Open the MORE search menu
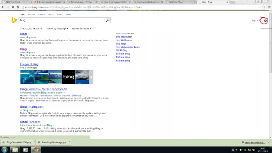Image resolution: width=272 pixels, height=153 pixels. [68, 14]
